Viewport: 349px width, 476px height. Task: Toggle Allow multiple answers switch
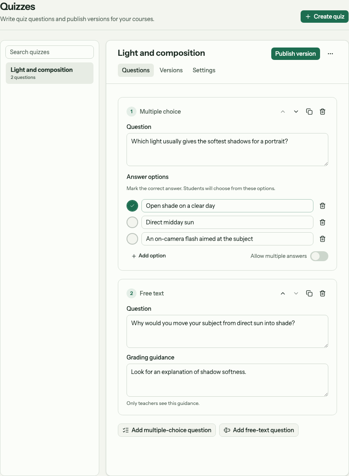point(319,256)
